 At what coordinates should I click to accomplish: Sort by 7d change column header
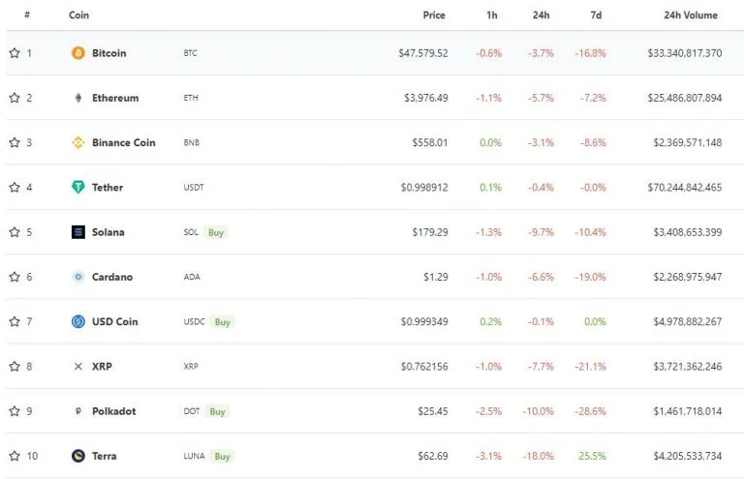(597, 15)
